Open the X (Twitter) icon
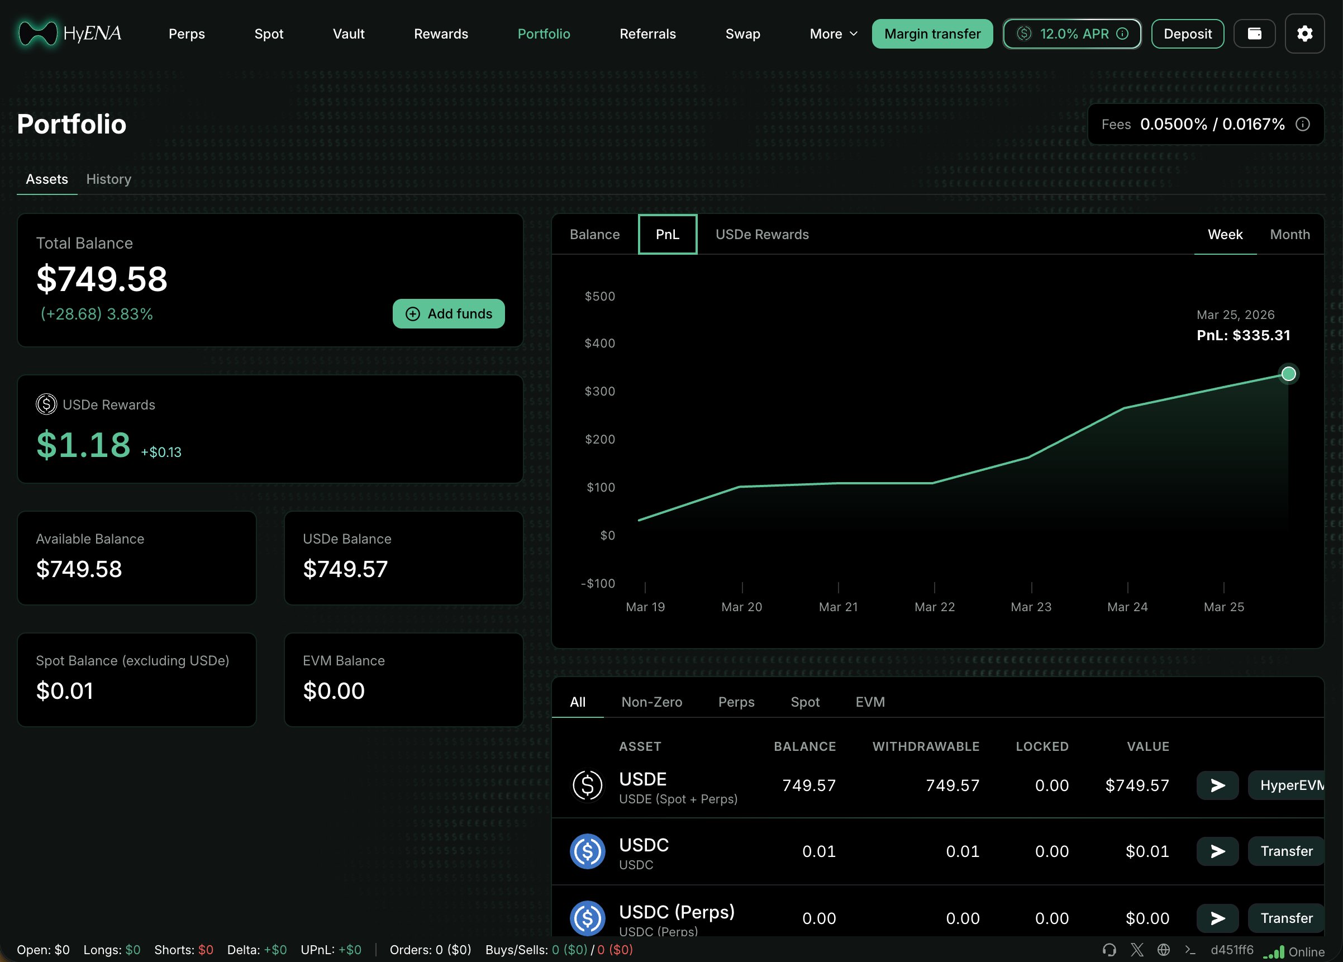Viewport: 1343px width, 962px height. (1136, 950)
